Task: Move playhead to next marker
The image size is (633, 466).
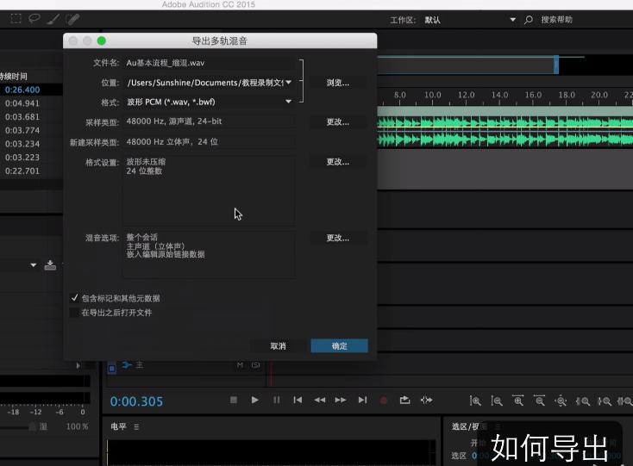Action: (362, 400)
